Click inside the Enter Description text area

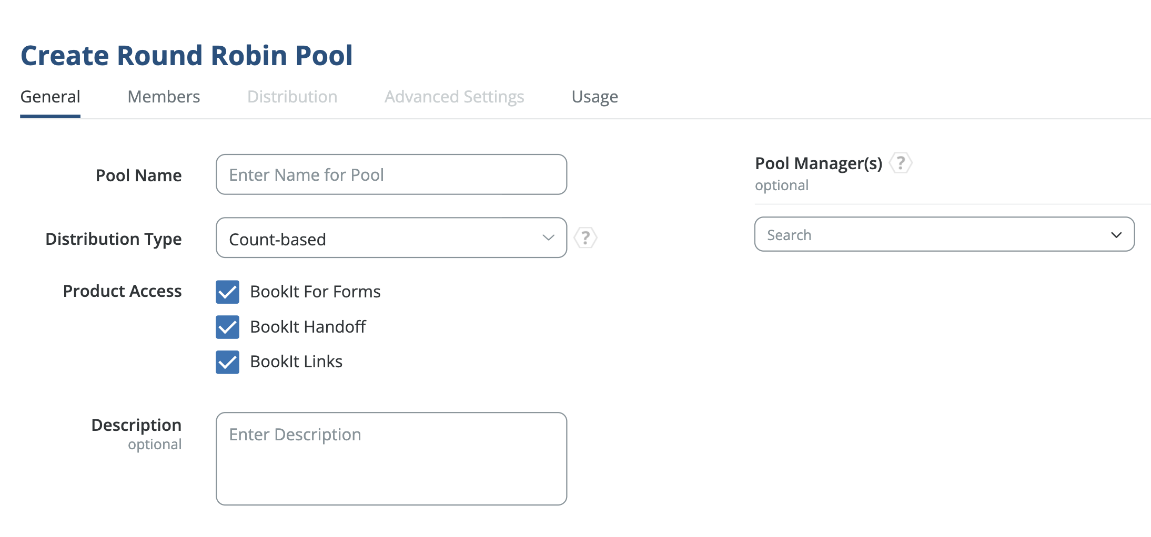[391, 458]
